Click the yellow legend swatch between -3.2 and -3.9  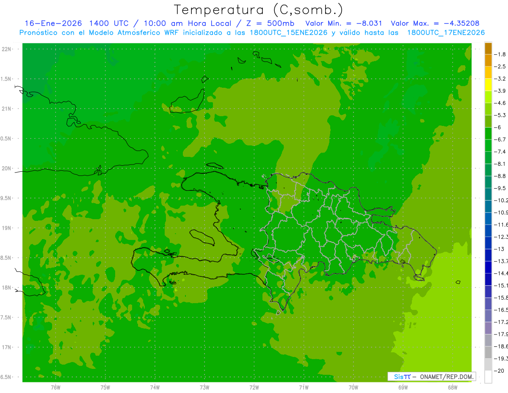[x=488, y=85]
